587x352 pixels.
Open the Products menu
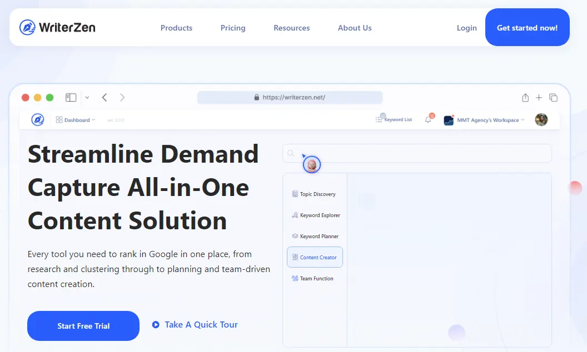[x=176, y=28]
